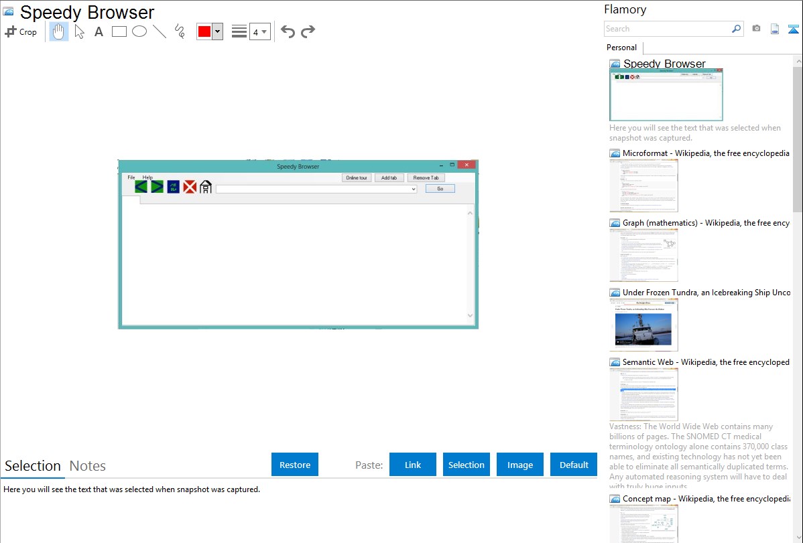Click the magnifier search icon
The height and width of the screenshot is (543, 803).
737,29
